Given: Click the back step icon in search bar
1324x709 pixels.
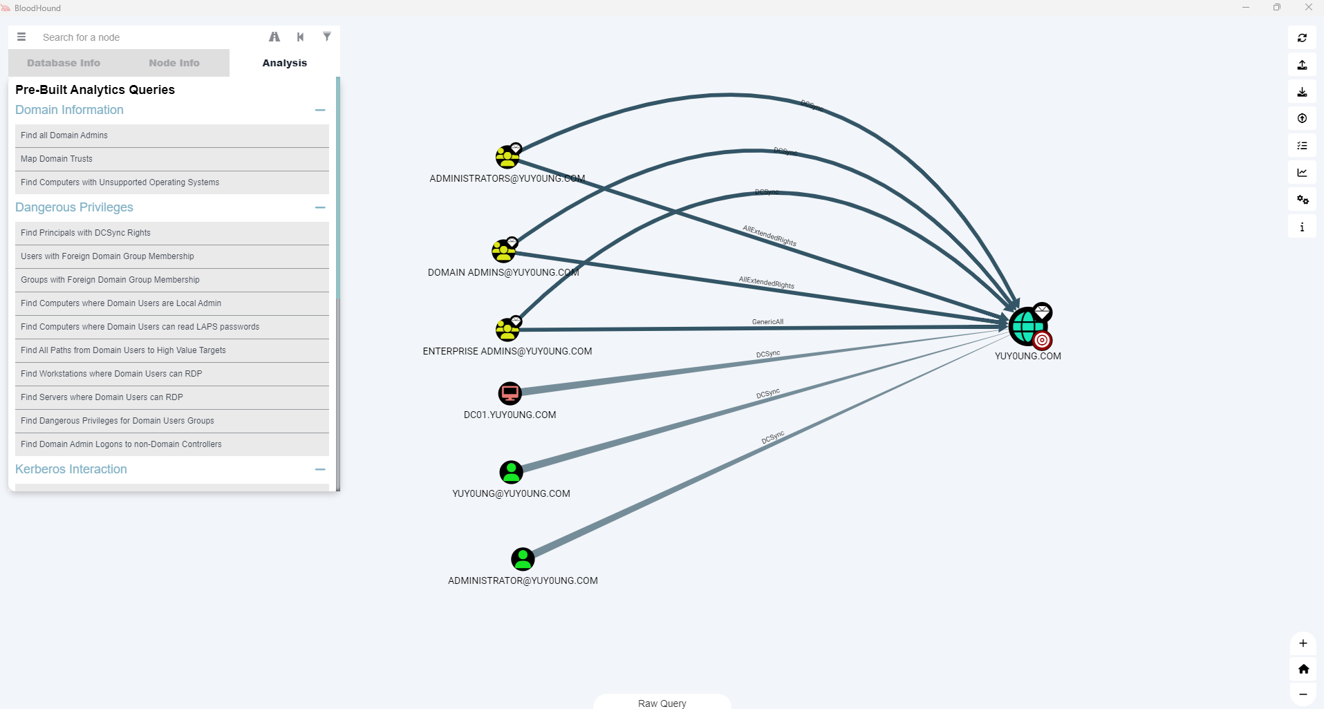Looking at the screenshot, I should click(300, 37).
